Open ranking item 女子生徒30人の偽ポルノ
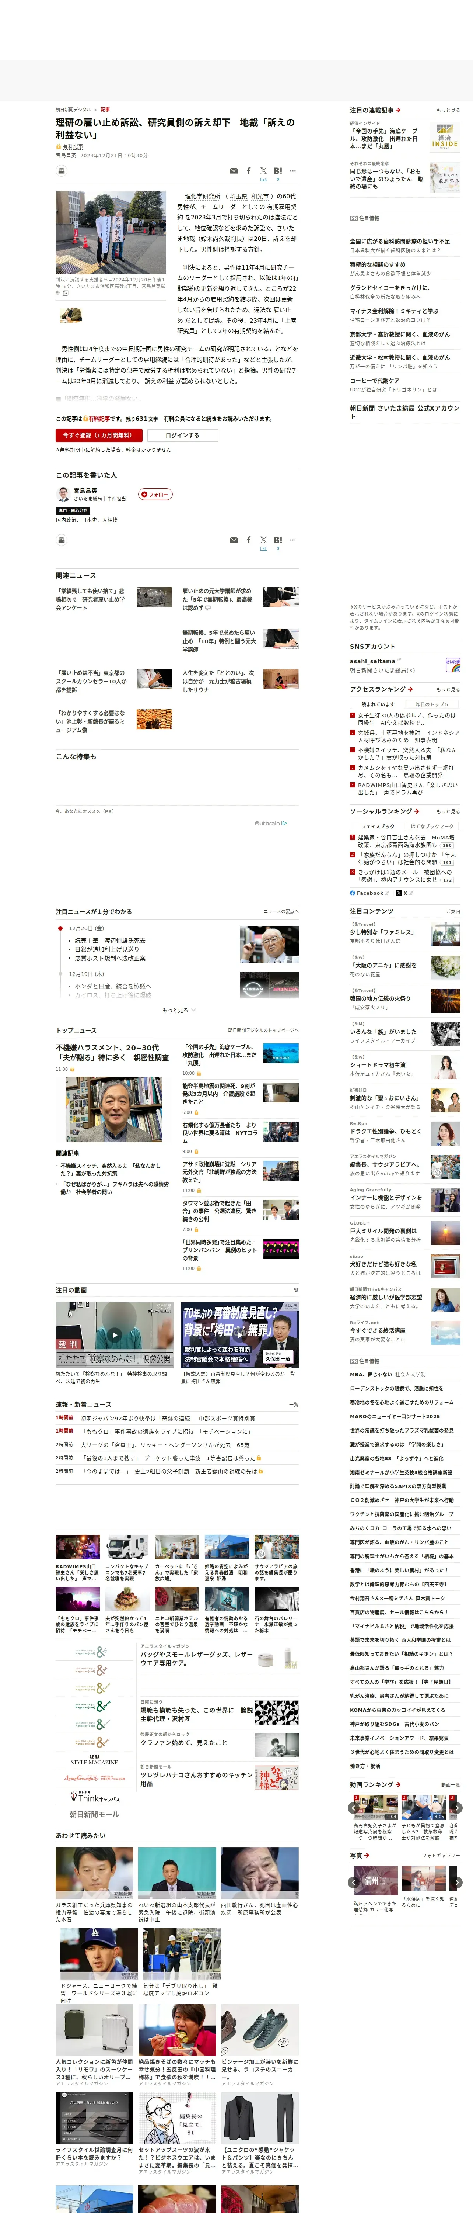 (407, 719)
